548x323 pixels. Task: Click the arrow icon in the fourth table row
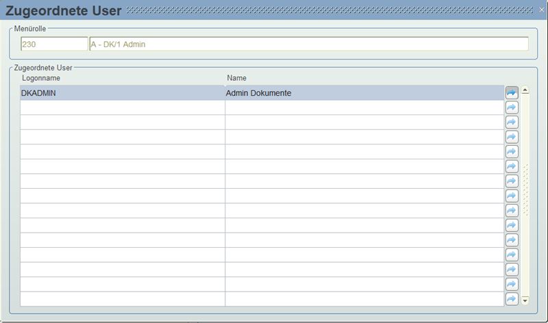(x=512, y=137)
